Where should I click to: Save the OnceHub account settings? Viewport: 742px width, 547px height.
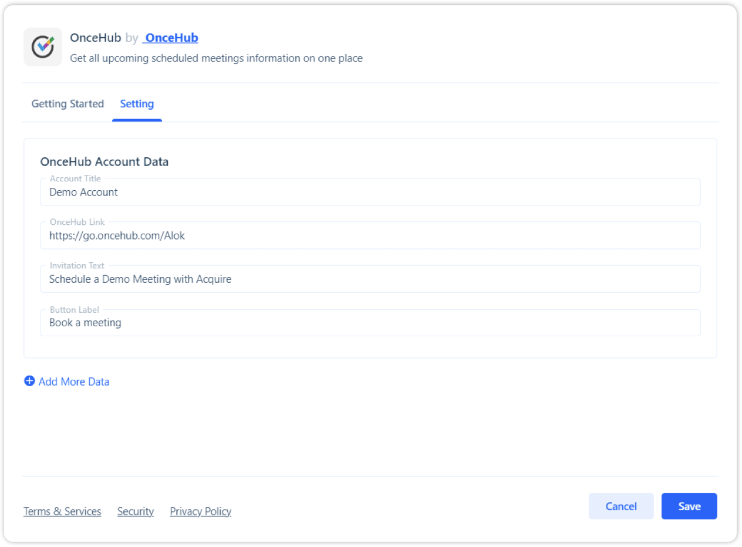(x=689, y=506)
